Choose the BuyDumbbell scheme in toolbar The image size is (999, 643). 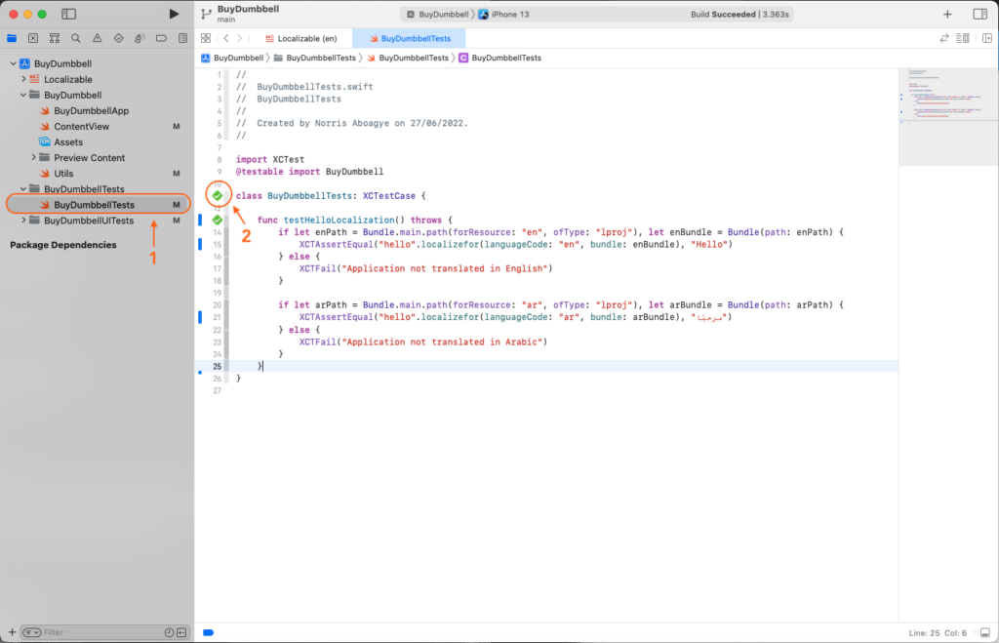click(438, 14)
